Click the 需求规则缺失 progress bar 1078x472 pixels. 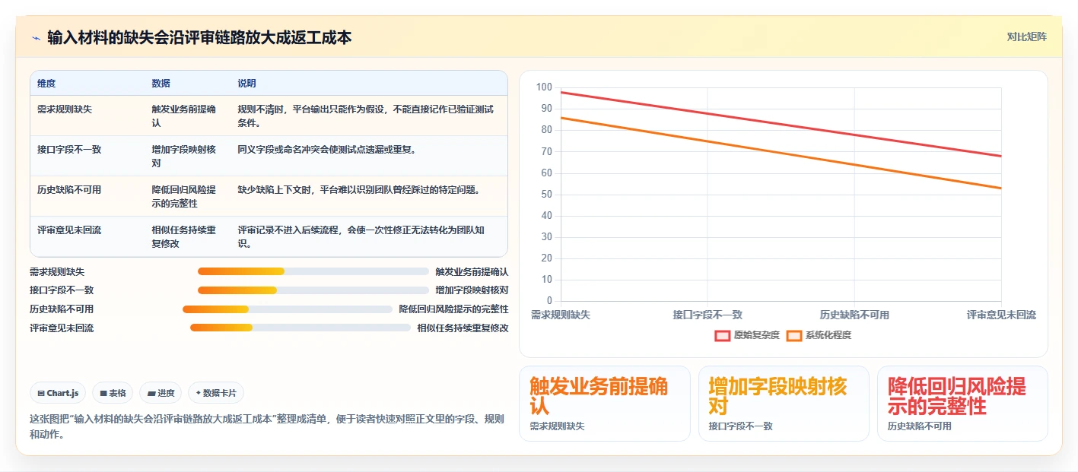point(313,271)
